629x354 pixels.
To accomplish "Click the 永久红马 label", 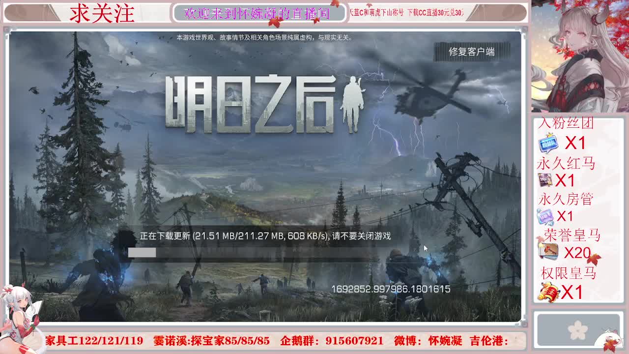I will pyautogui.click(x=566, y=163).
